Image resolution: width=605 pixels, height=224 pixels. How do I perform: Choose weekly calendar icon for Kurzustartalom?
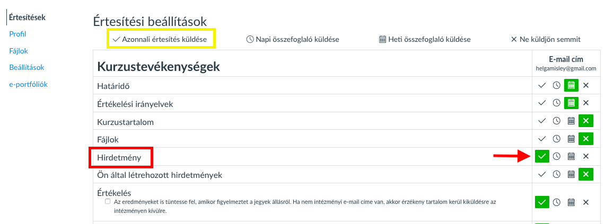tap(572, 121)
